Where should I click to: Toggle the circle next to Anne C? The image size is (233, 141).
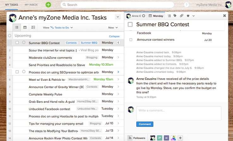click(x=144, y=16)
